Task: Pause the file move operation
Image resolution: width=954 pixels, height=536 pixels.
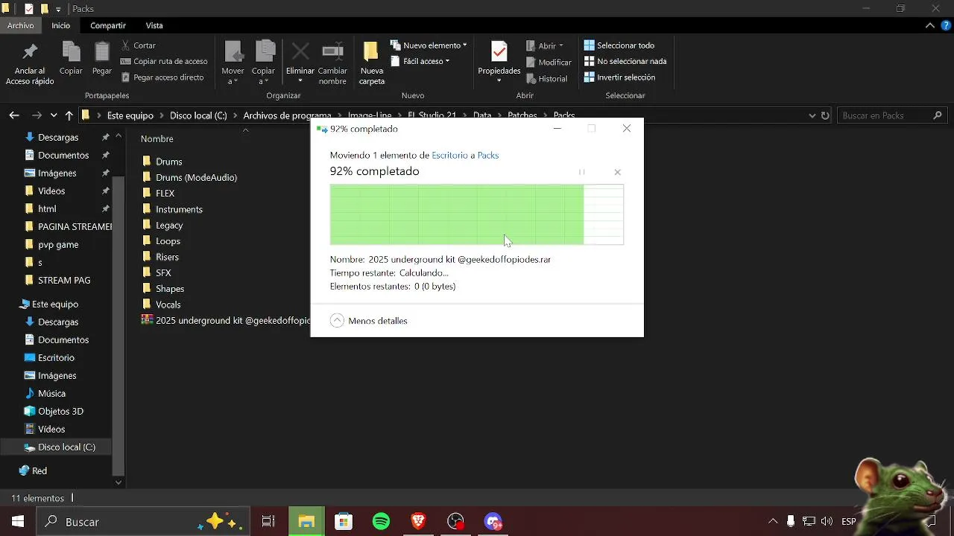Action: (581, 172)
